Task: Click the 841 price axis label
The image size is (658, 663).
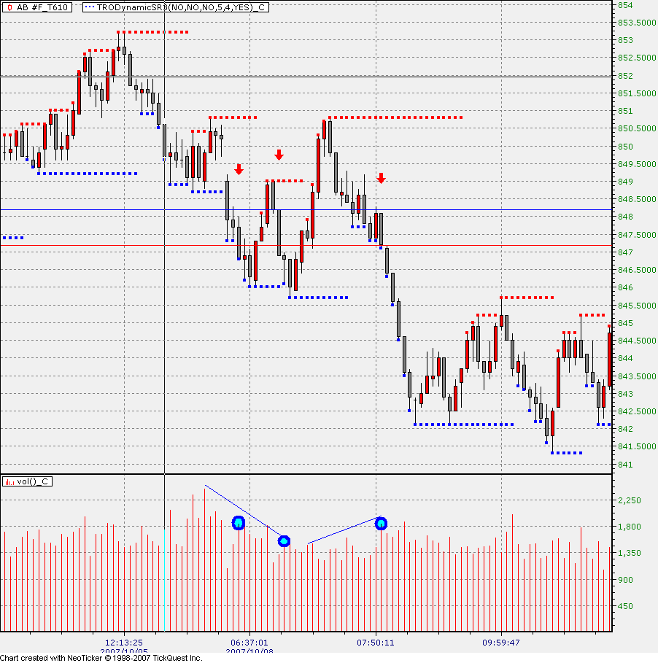Action: pos(625,465)
